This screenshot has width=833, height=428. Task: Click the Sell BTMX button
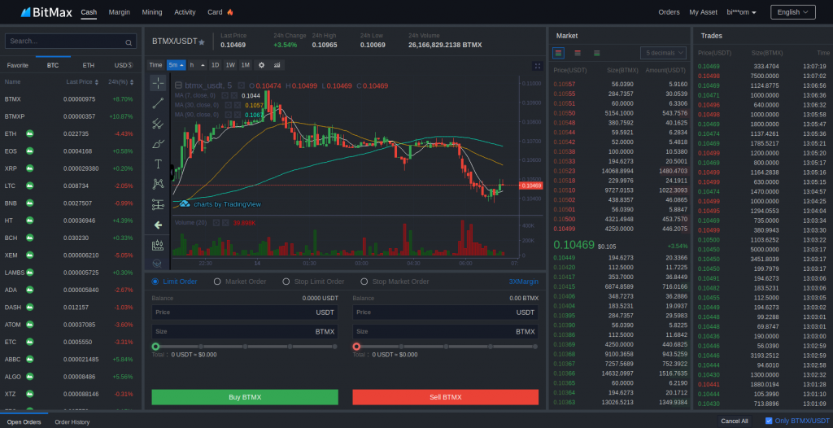(445, 397)
